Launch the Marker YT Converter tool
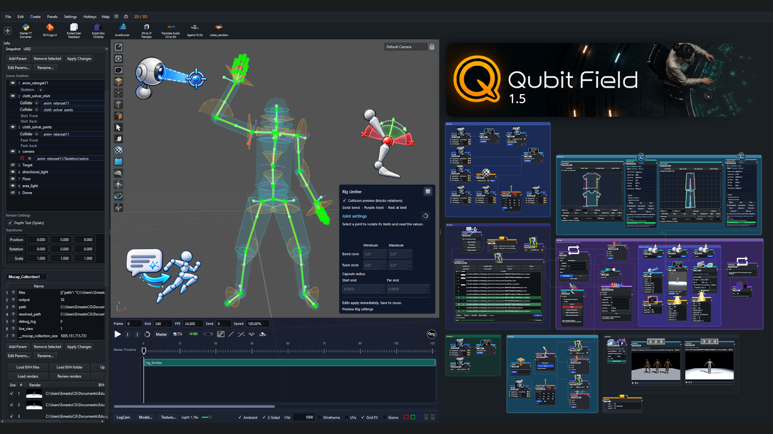This screenshot has height=434, width=773. (26, 31)
